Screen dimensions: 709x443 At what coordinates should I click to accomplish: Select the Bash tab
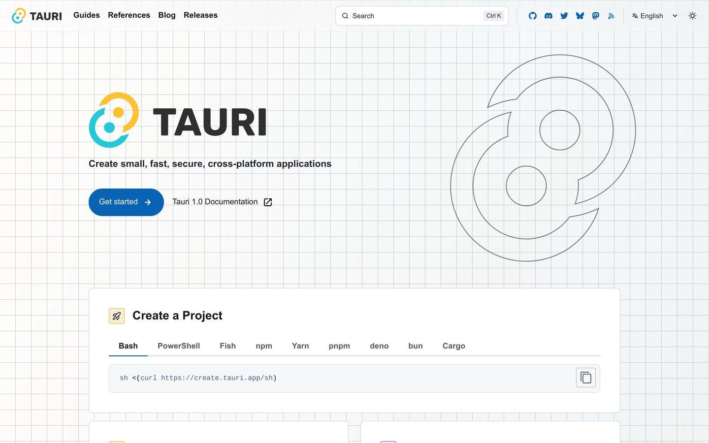click(x=128, y=346)
